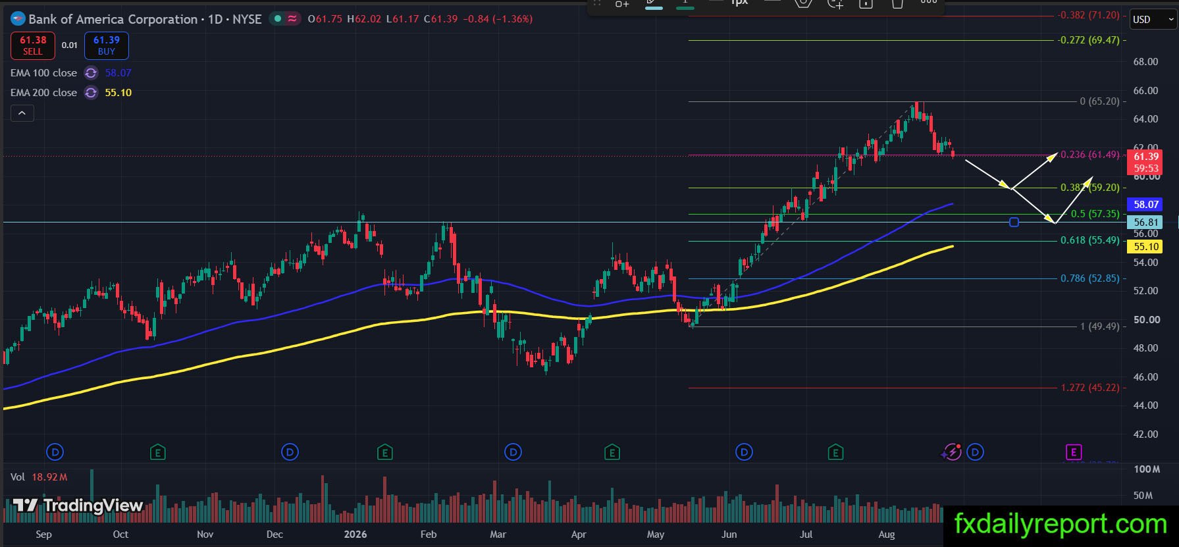This screenshot has height=547, width=1179.
Task: Click the -0.382 (71.20) Fibonacci label
Action: [1088, 15]
